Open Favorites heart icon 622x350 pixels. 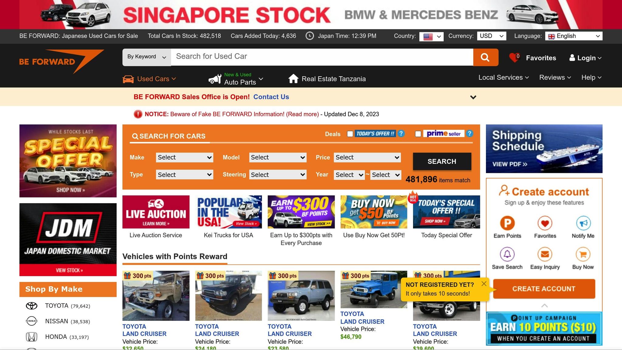[514, 57]
